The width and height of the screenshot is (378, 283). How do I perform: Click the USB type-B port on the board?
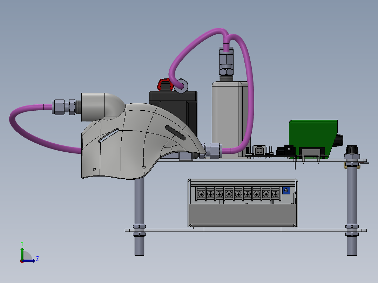259,150
